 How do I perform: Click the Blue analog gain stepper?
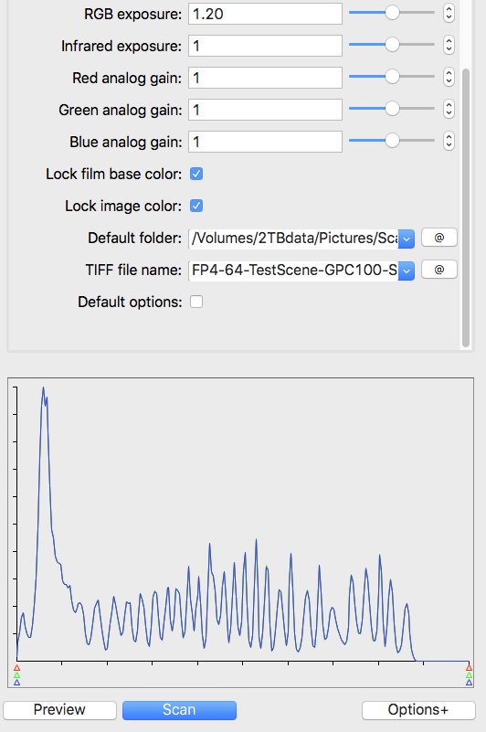point(449,141)
